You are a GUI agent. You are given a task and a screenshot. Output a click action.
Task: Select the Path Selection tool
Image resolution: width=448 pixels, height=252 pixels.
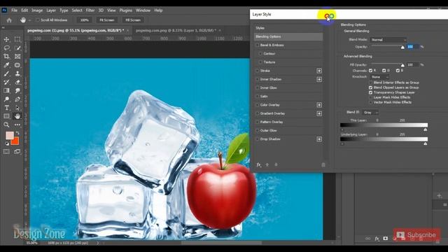[17, 108]
